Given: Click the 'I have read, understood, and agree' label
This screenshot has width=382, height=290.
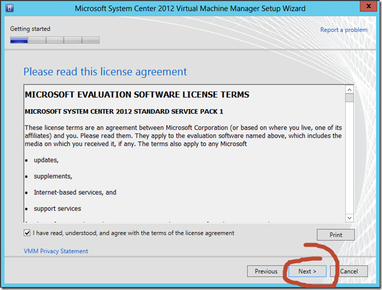Looking at the screenshot, I should [x=134, y=233].
